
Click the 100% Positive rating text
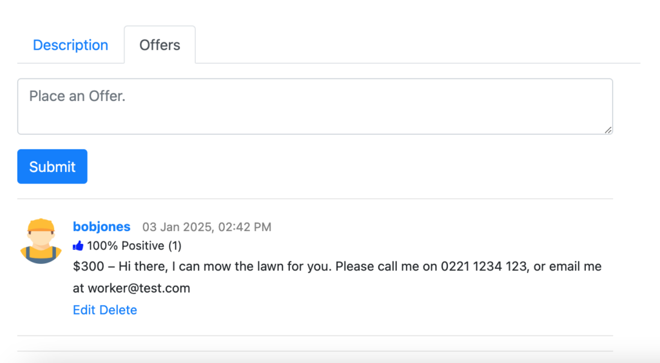tap(126, 246)
